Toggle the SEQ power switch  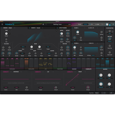click(96, 24)
